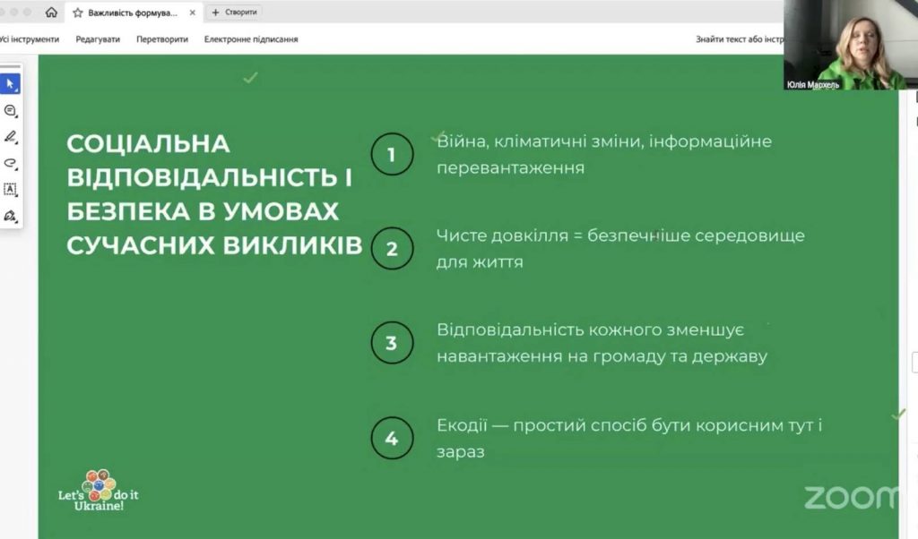Click the Let's do it Ukraine logo

99,491
